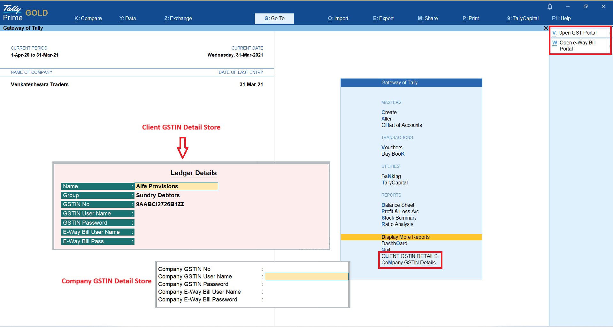The height and width of the screenshot is (327, 613).
Task: Open CLIENT GSTIN DETAILS menu entry
Action: (x=409, y=256)
